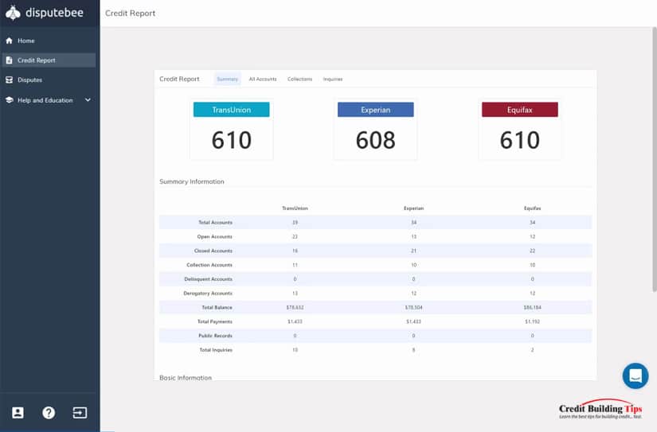Click the Open Accounts row label

tap(214, 236)
